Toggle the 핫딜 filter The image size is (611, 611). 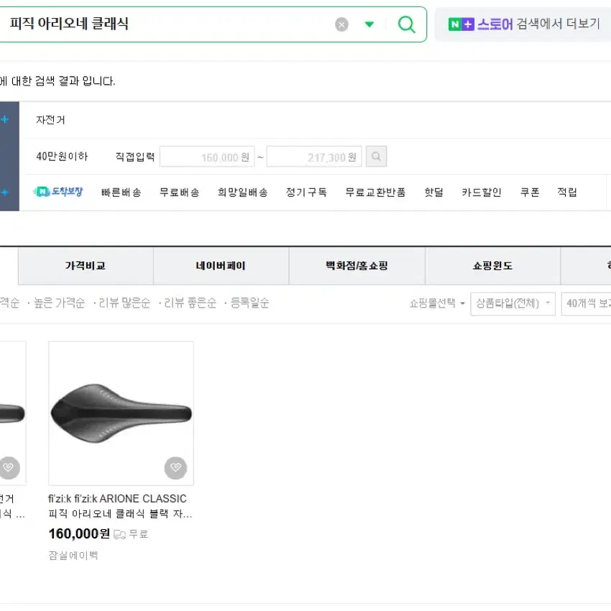point(433,192)
